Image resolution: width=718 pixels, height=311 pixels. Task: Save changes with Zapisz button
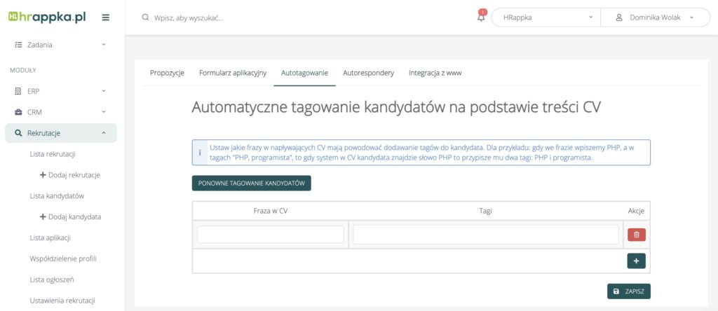(628, 291)
